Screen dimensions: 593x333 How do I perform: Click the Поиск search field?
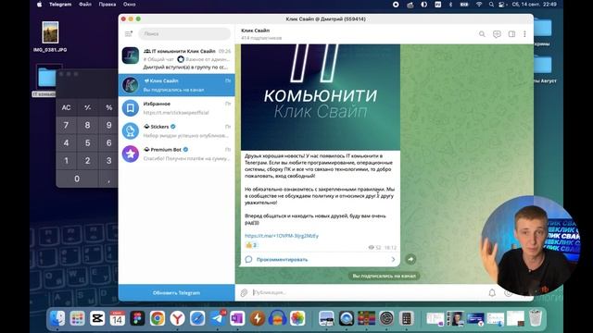(x=184, y=33)
